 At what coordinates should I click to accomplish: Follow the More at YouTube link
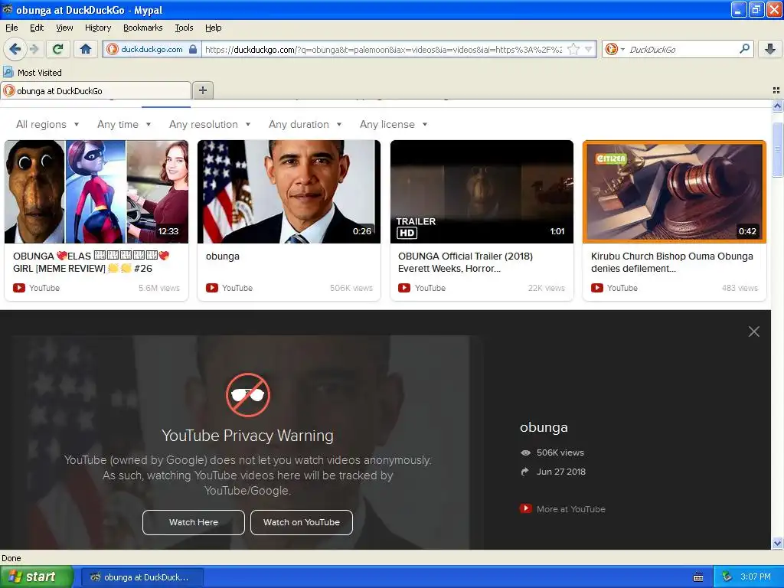(x=570, y=509)
